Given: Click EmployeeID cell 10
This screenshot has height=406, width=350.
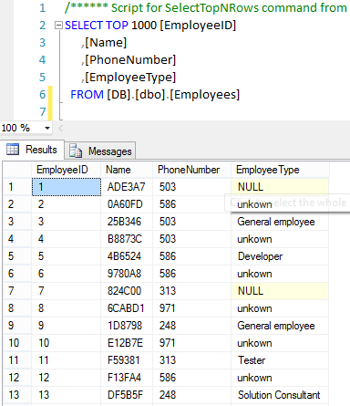Looking at the screenshot, I should 66,343.
